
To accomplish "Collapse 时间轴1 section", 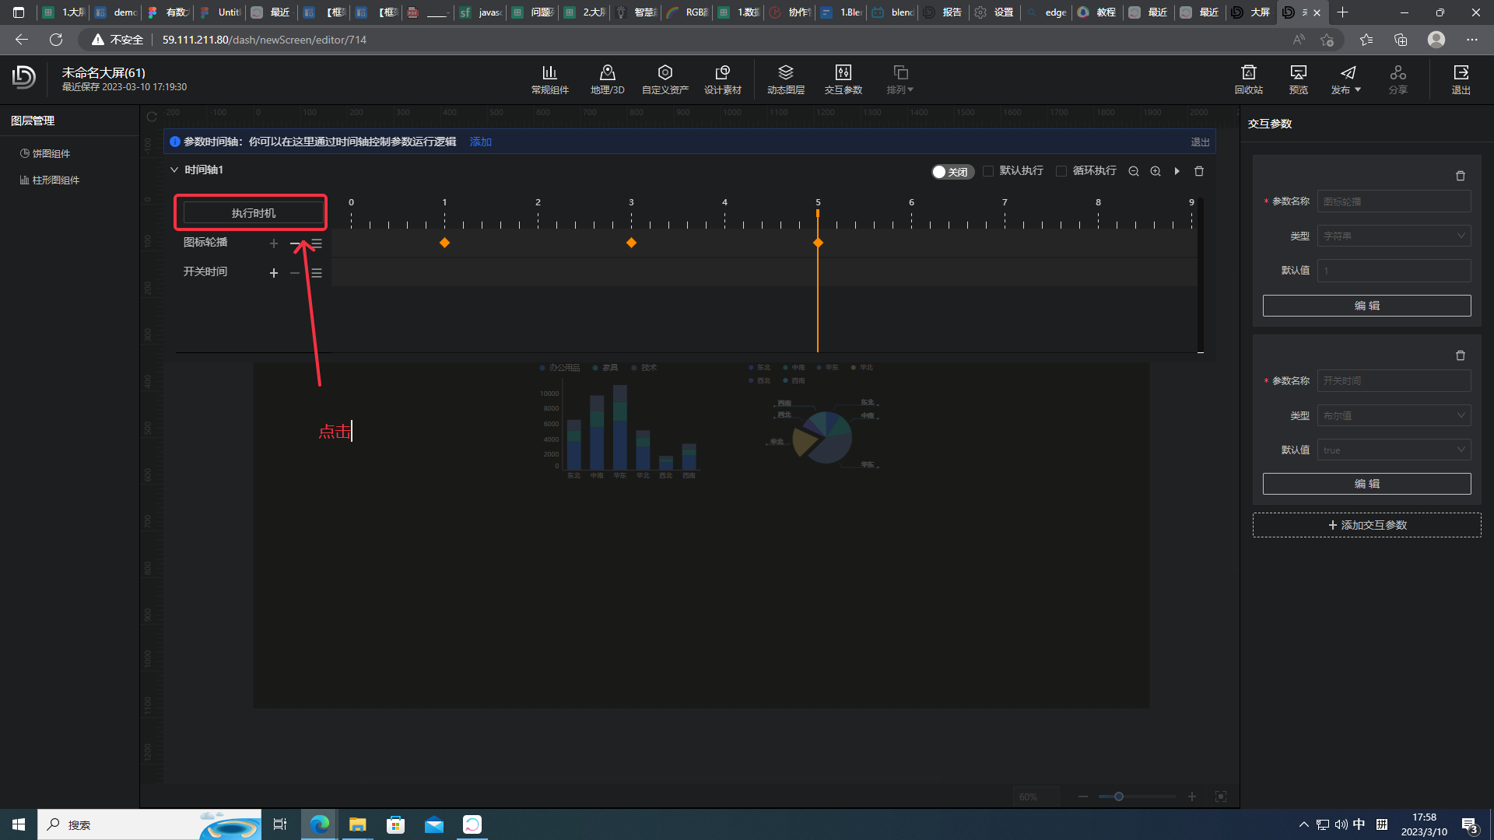I will tap(174, 170).
